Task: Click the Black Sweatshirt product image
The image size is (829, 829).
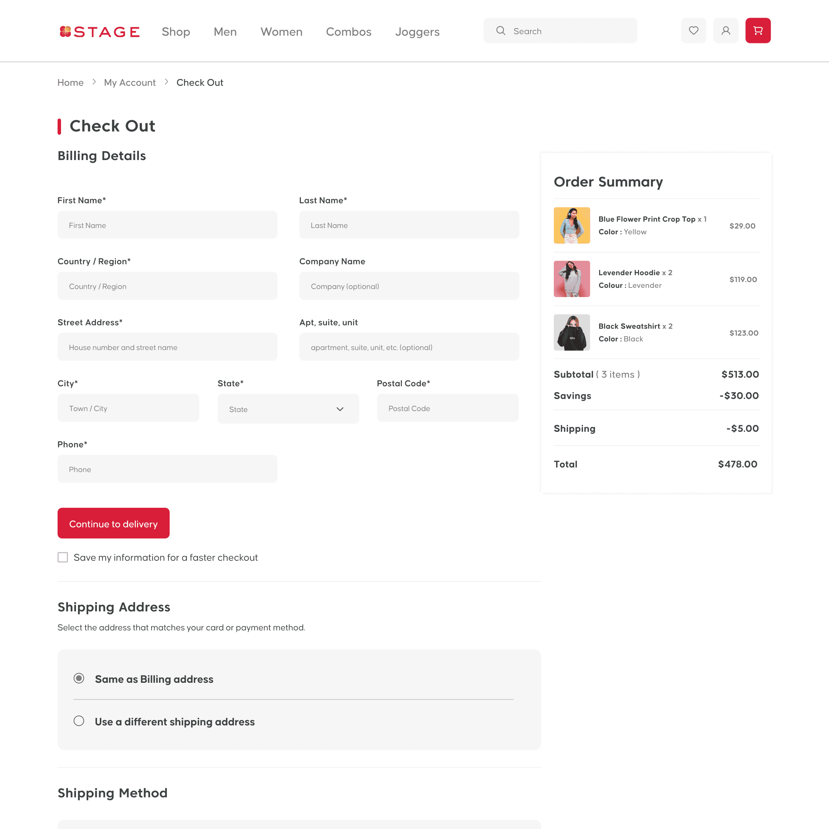Action: pyautogui.click(x=571, y=332)
